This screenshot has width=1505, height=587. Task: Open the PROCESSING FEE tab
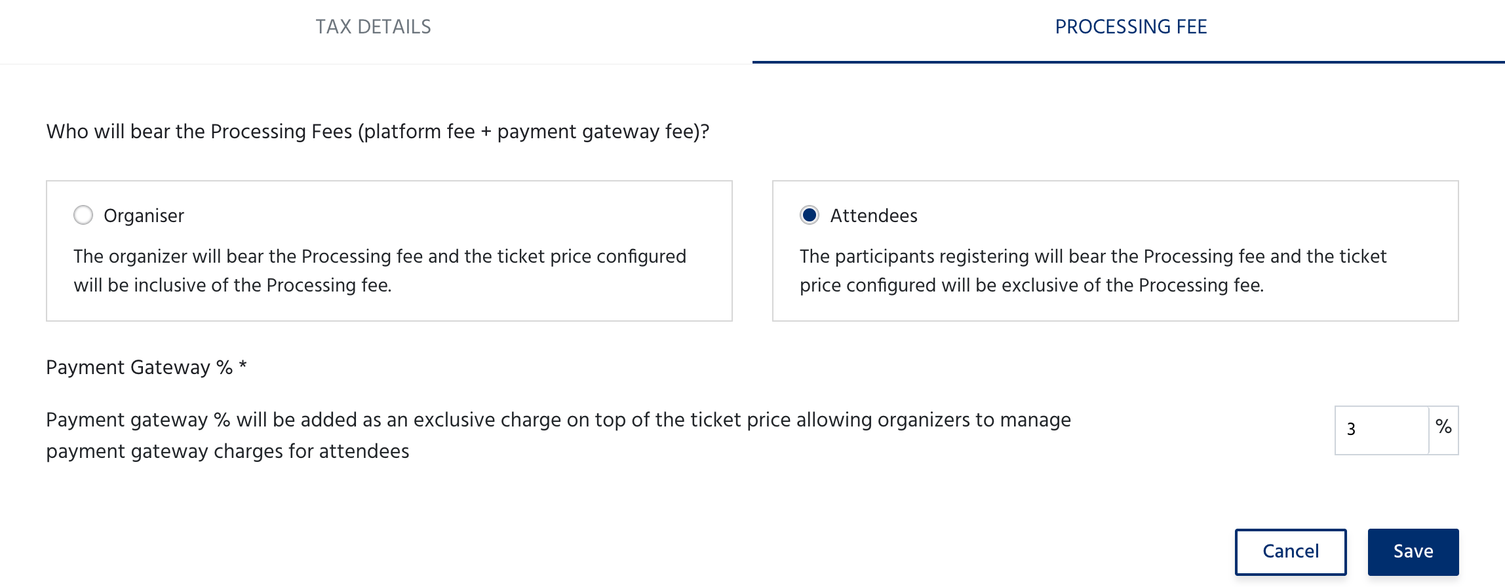[1131, 27]
